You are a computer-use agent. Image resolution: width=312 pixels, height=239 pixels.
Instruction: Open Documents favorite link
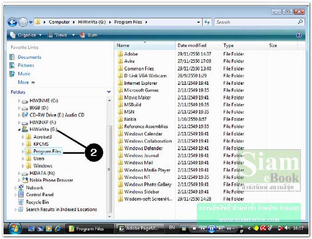pos(29,57)
